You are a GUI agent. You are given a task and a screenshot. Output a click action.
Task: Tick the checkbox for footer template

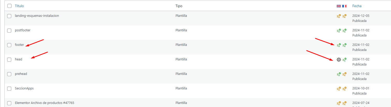tap(9, 45)
